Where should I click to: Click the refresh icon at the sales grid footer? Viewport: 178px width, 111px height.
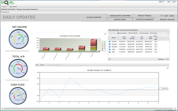109,59
